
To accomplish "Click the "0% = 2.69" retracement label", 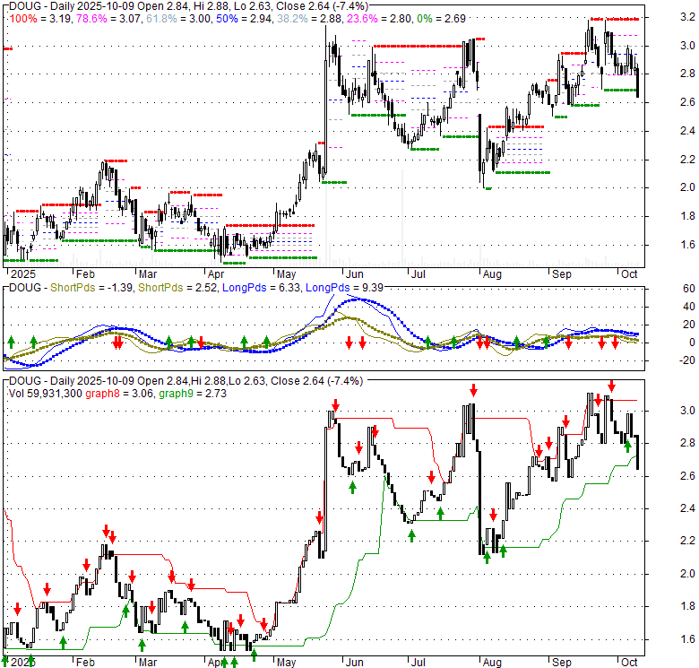I will [441, 19].
